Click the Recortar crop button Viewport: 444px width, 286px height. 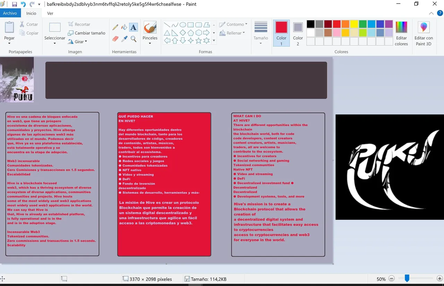point(79,24)
